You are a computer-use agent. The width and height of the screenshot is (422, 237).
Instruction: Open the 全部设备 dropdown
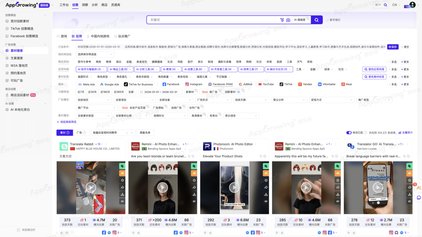point(175,100)
